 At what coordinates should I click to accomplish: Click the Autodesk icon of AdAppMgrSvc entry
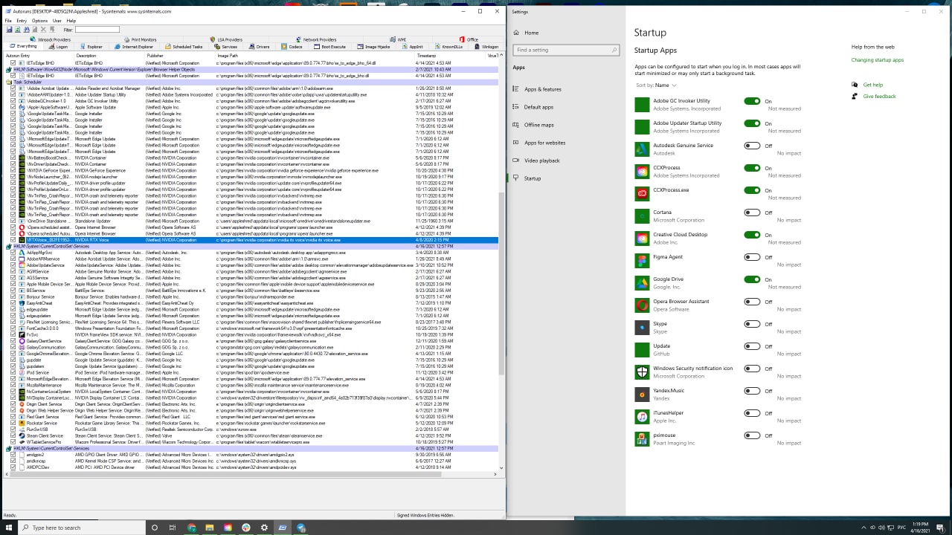tap(22, 253)
